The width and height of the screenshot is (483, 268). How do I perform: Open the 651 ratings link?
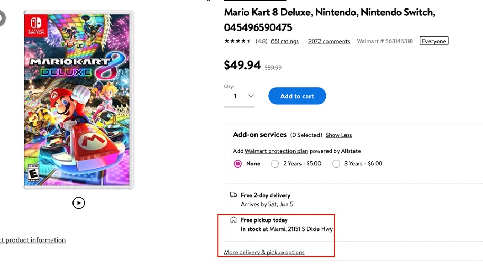click(285, 41)
